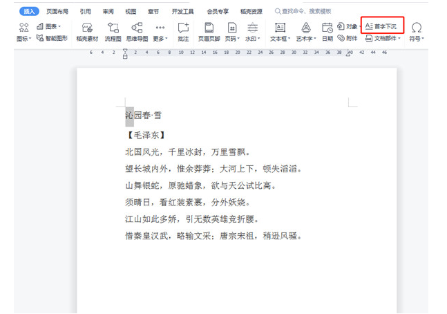Apply 首字下沉 drop cap
The image size is (447, 314).
pyautogui.click(x=381, y=26)
